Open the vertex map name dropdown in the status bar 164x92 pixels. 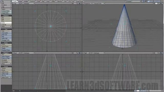(155, 91)
